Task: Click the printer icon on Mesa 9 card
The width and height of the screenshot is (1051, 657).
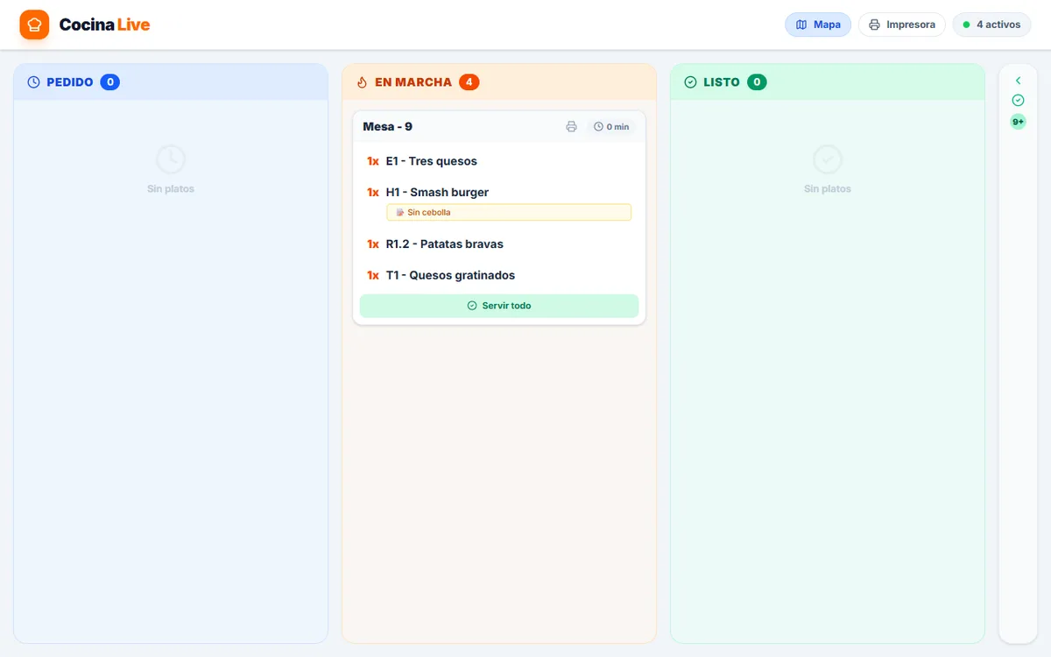Action: pos(571,127)
